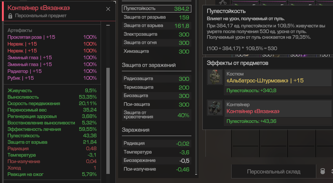Select the Электрозащита stat row
This screenshot has width=333, height=183.
coord(156,34)
